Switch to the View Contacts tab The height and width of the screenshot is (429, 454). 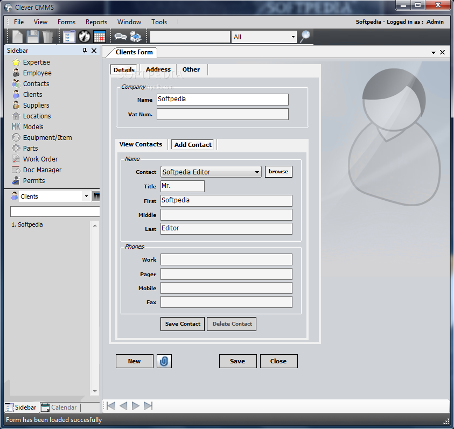141,144
